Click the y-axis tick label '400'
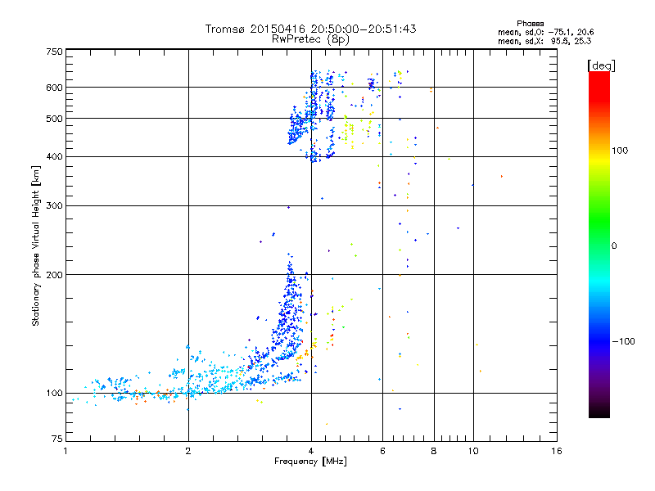The width and height of the screenshot is (655, 491). pyautogui.click(x=54, y=157)
